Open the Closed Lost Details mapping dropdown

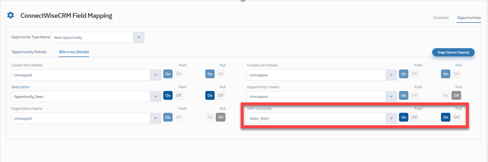pyautogui.click(x=391, y=75)
